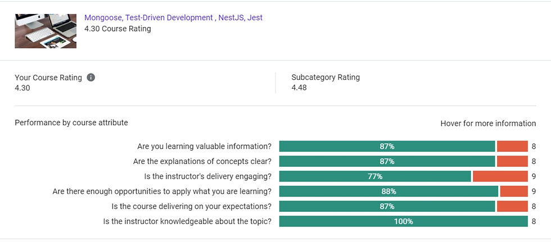Click the green 87% course expectations bar

point(387,206)
